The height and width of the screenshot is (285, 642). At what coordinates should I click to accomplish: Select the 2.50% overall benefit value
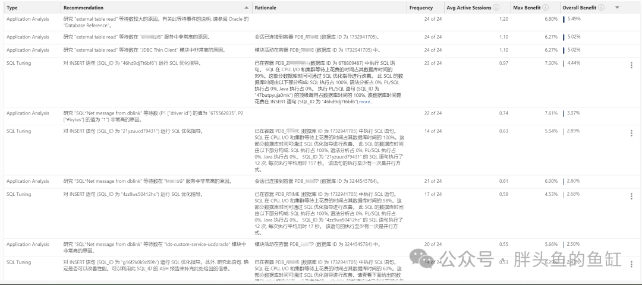(574, 245)
